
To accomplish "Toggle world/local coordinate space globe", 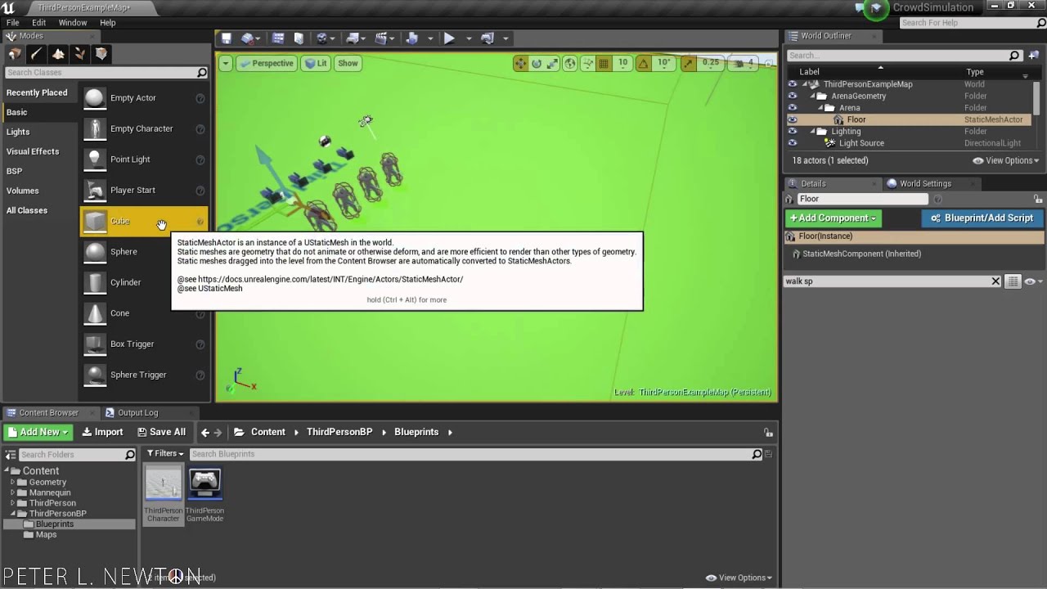I will pyautogui.click(x=570, y=63).
